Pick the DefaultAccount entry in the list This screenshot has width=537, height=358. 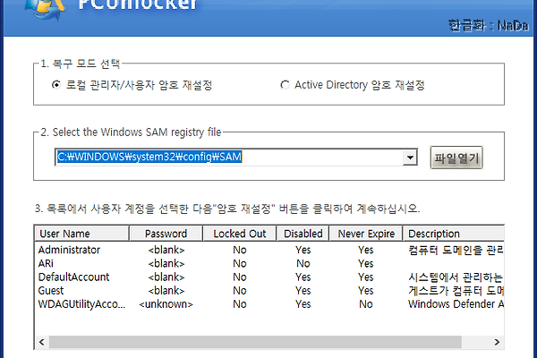click(74, 277)
